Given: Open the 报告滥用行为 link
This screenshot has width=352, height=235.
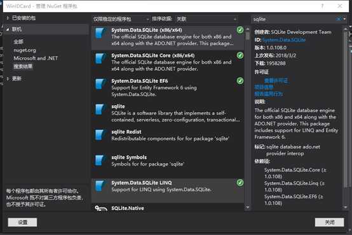Looking at the screenshot, I should [x=269, y=94].
